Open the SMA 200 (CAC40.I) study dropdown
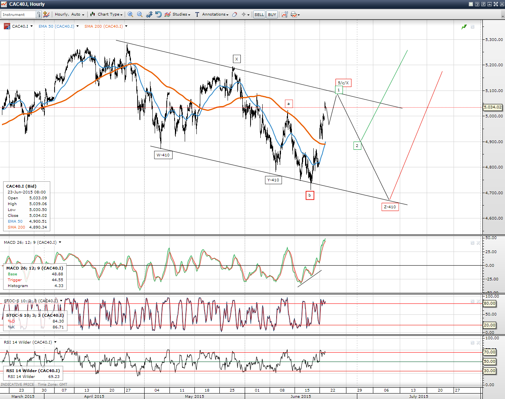This screenshot has height=399, width=505. (126, 26)
